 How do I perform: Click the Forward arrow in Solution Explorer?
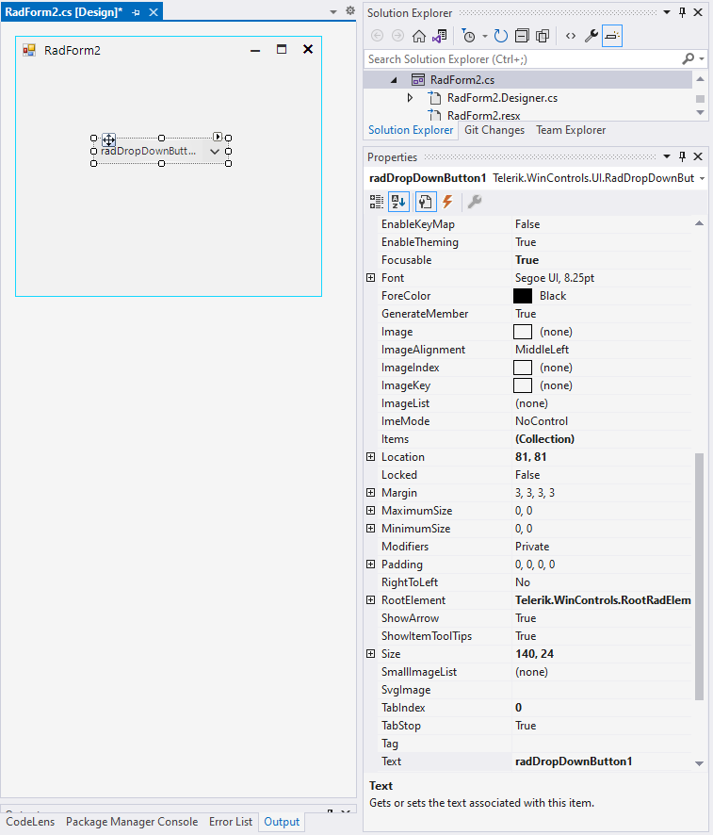(x=397, y=36)
